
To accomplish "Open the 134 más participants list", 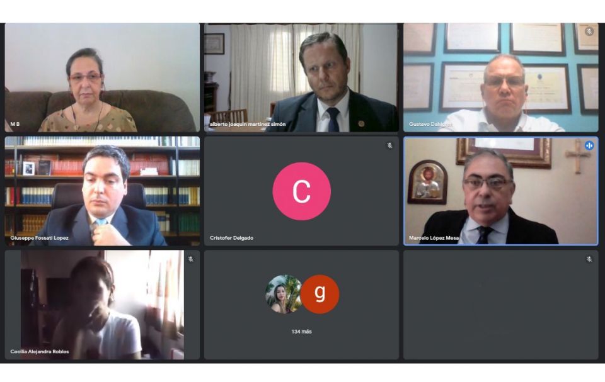I will click(301, 332).
